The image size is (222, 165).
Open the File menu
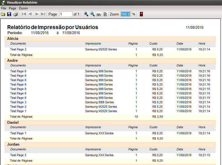click(x=4, y=8)
